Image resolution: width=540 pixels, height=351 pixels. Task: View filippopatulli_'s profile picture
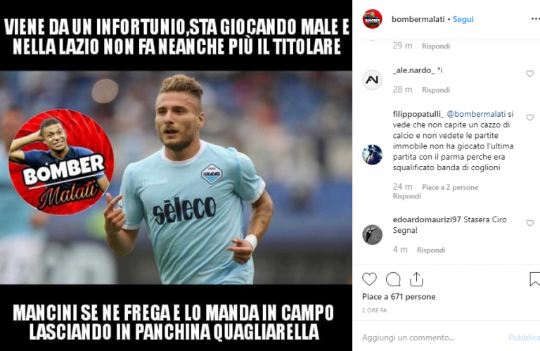point(372,155)
